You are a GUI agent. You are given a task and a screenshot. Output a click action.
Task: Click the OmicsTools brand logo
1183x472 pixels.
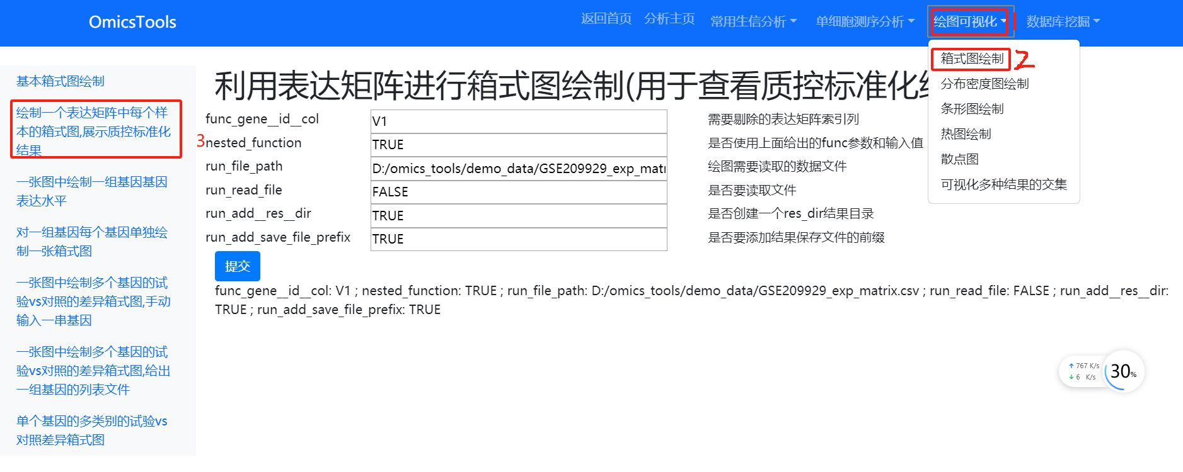[x=132, y=22]
